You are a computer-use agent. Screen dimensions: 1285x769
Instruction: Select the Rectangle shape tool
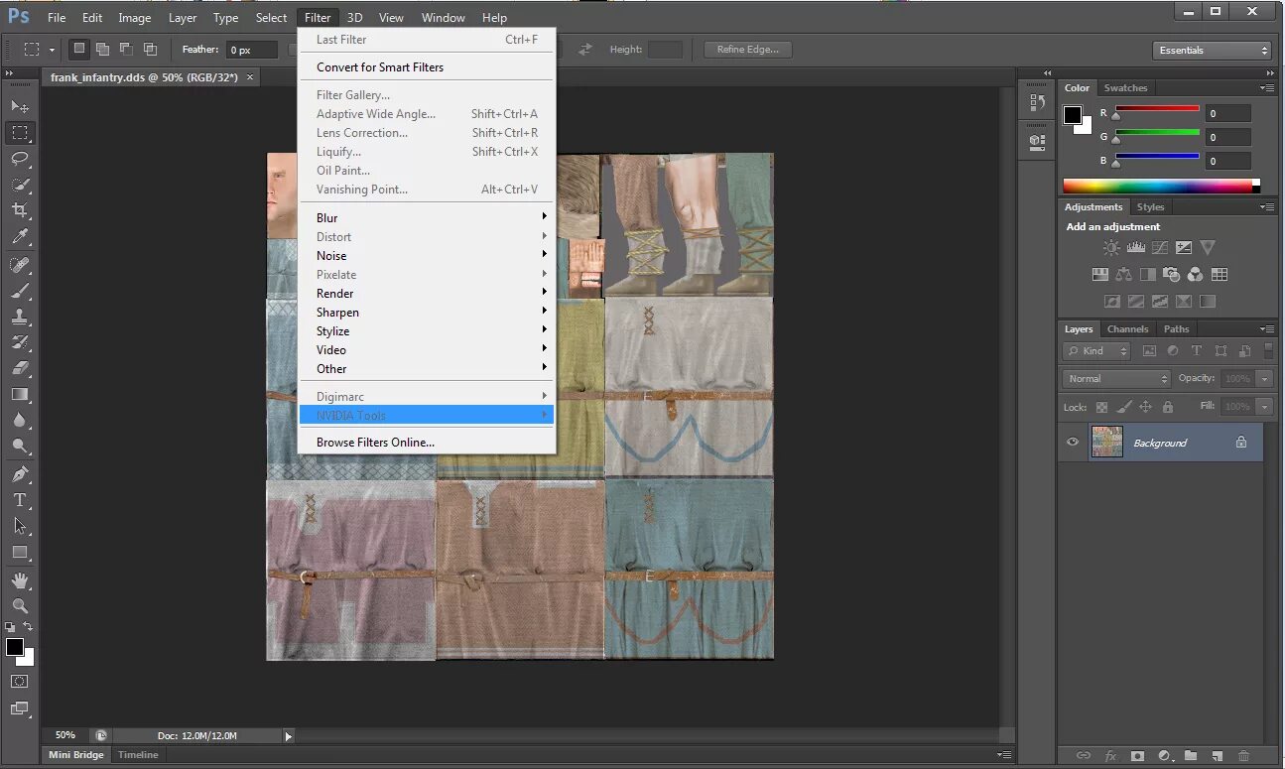(x=20, y=552)
